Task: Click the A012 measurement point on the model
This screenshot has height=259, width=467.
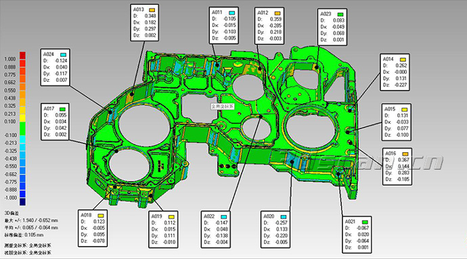Action: point(260,69)
